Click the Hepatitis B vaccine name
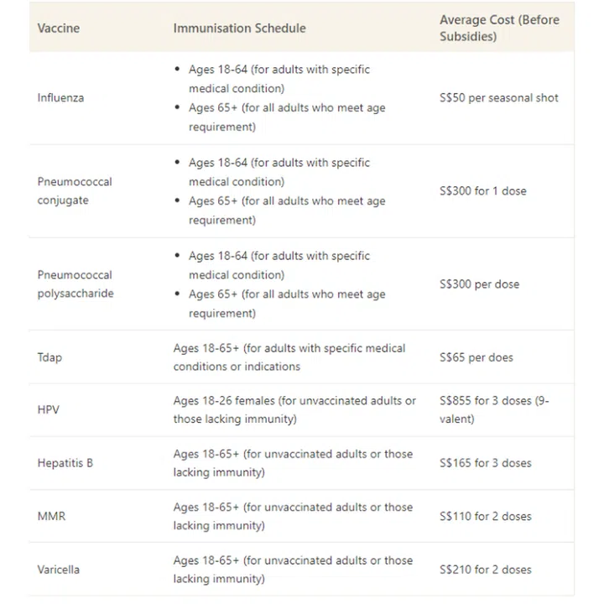 [65, 463]
